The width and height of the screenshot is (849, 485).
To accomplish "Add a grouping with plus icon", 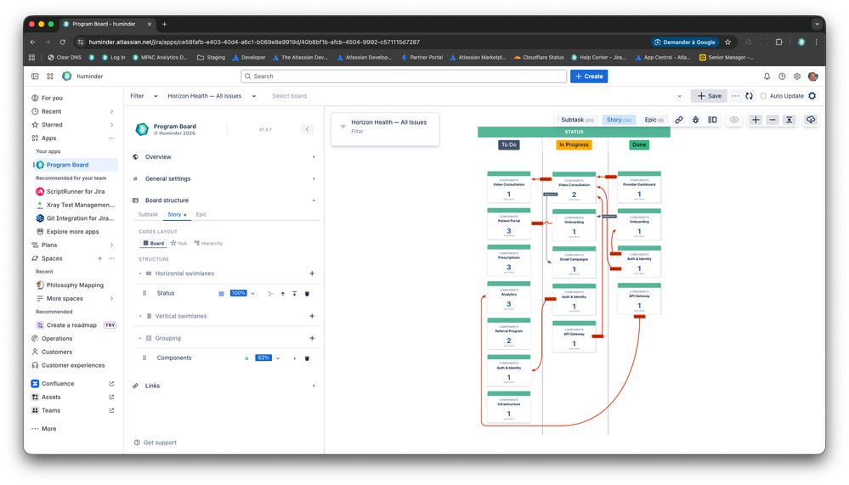I will [312, 338].
